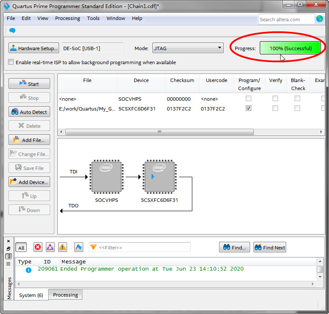Viewport: 329px width, 314px height.
Task: Click the file table right scroll arrow
Action: 321,132
